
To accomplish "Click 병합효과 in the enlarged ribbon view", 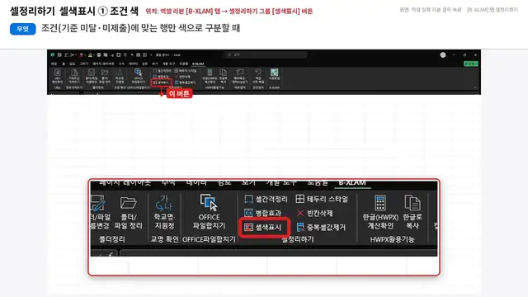I will (263, 213).
